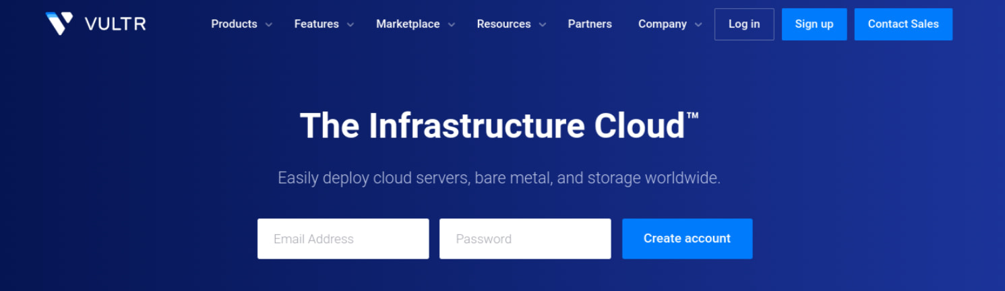Click the Vultr logo icon
This screenshot has height=291, width=1005.
pyautogui.click(x=59, y=24)
